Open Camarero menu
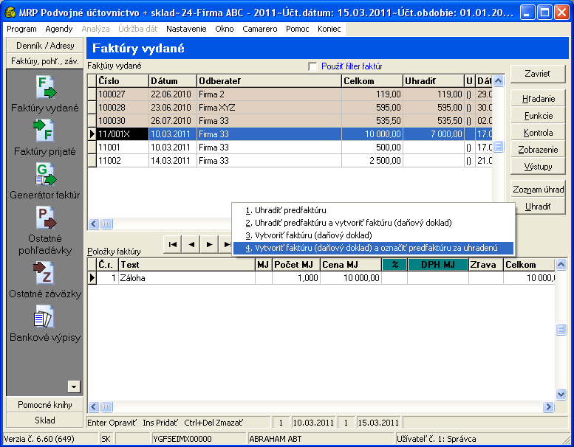 tap(260, 29)
